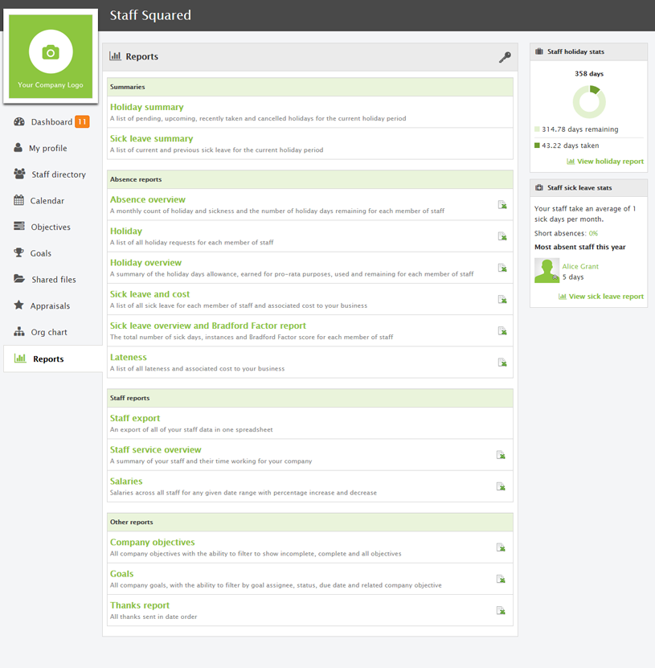Select Dashboard in the sidebar
The width and height of the screenshot is (655, 668).
click(47, 121)
